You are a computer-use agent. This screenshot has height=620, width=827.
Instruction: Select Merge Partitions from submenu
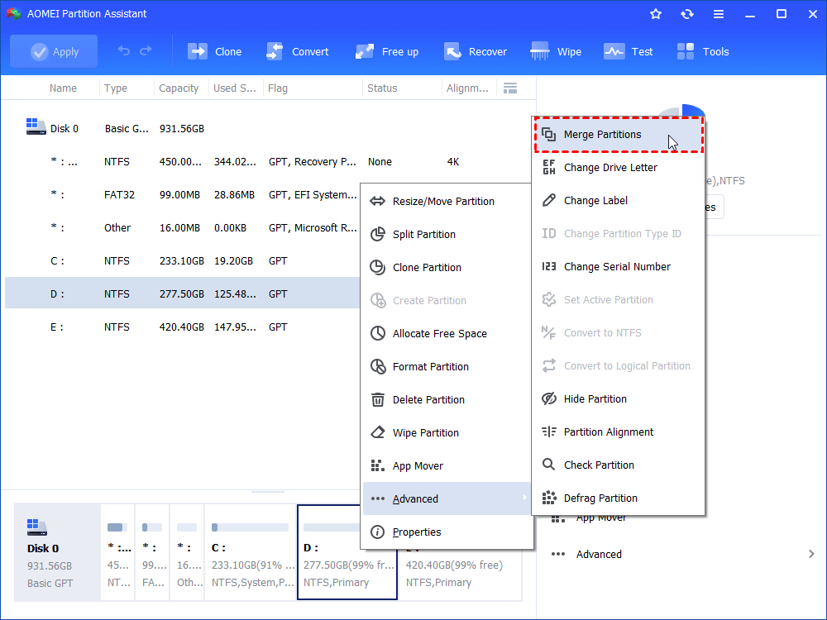(x=619, y=135)
